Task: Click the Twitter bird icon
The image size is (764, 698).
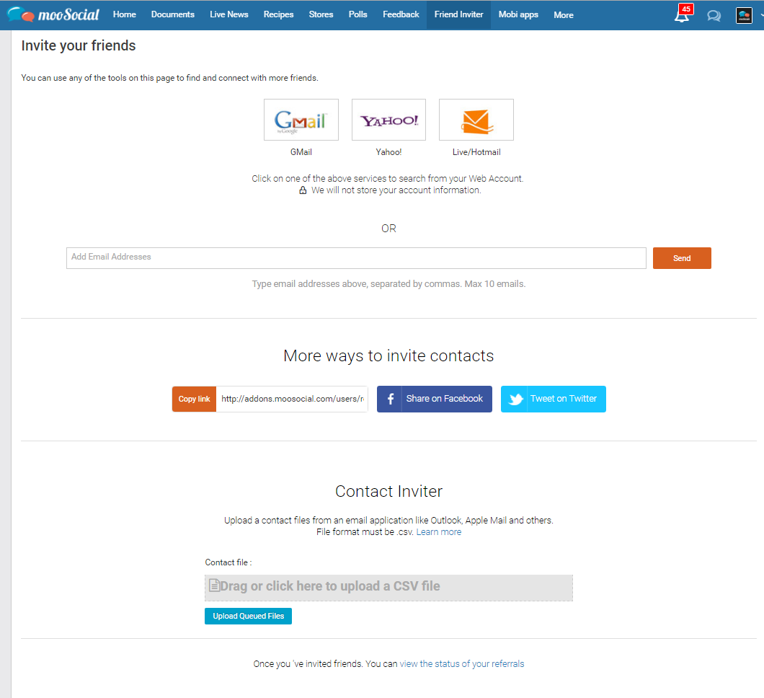Action: point(515,399)
